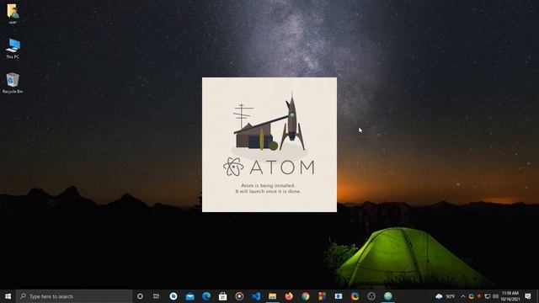Image resolution: width=539 pixels, height=303 pixels.
Task: Launch Firefox from the taskbar
Action: (289, 296)
